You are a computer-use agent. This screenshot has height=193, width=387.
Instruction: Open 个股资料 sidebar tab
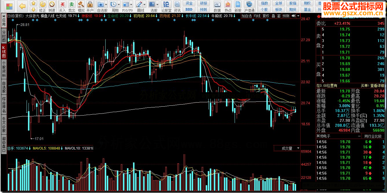(4, 70)
